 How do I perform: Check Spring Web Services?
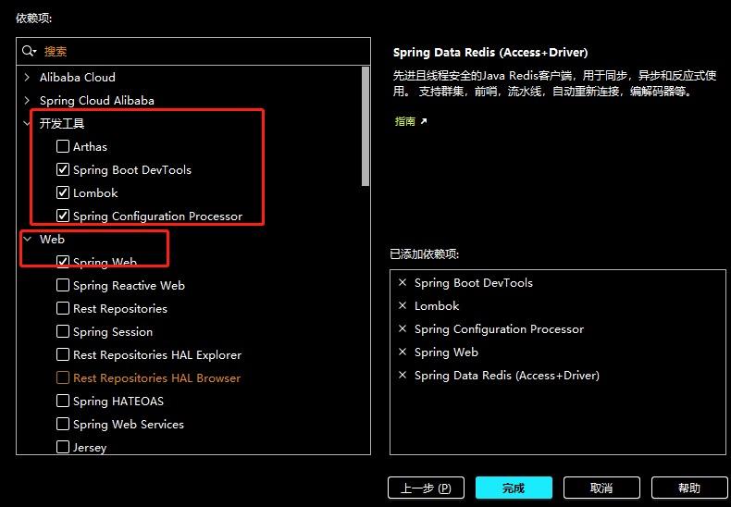coord(63,424)
